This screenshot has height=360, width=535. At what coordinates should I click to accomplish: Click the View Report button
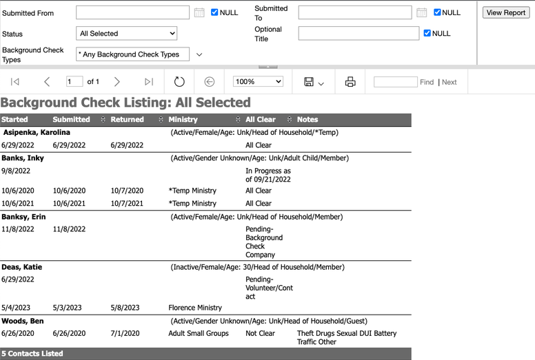[x=505, y=12]
